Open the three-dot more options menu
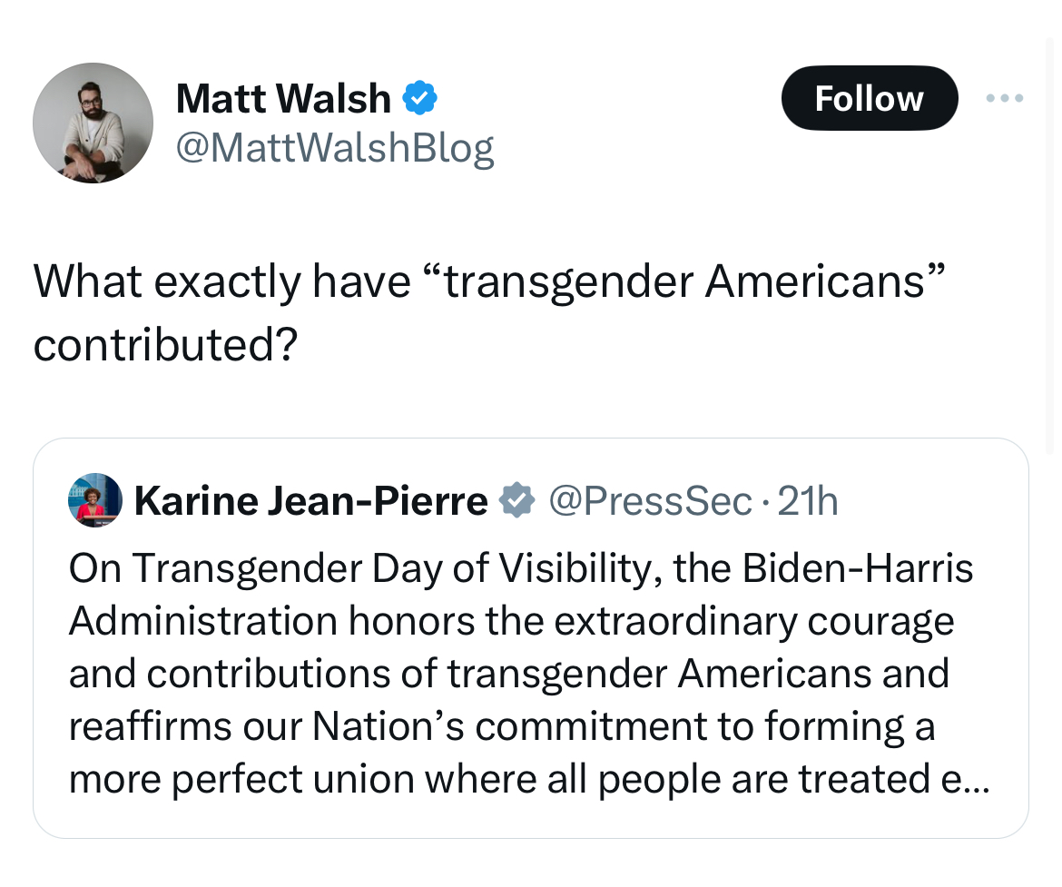The height and width of the screenshot is (887, 1062). click(1007, 98)
